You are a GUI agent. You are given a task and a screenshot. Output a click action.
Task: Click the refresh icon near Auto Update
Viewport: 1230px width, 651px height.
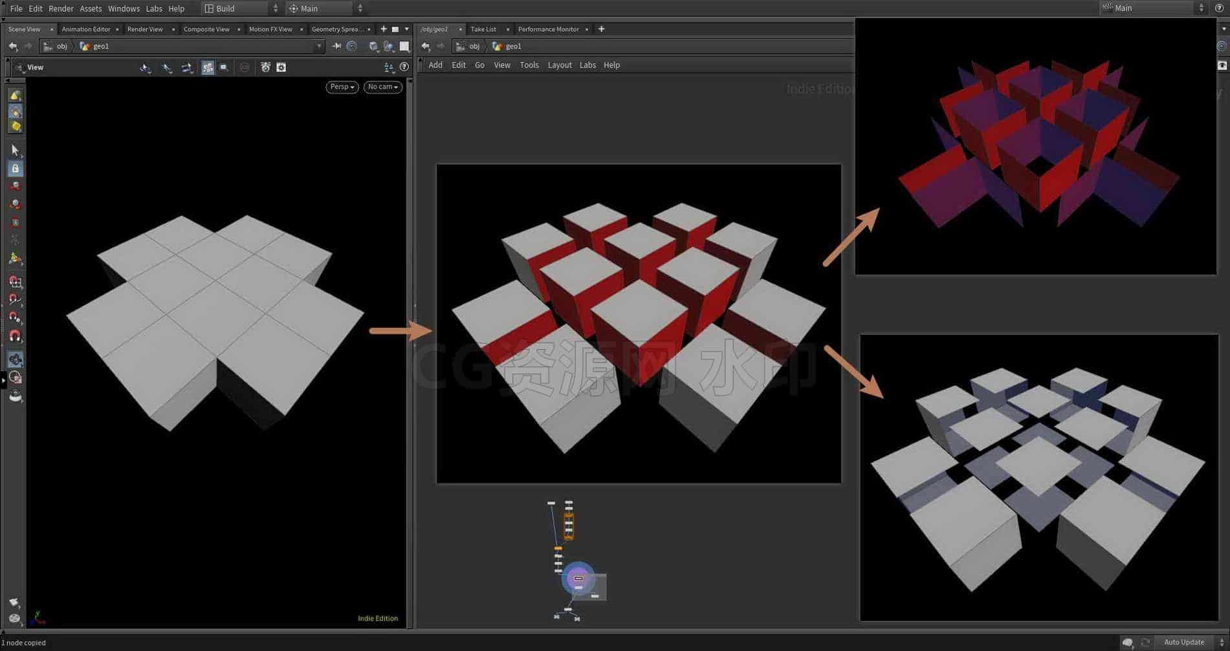pyautogui.click(x=1145, y=643)
